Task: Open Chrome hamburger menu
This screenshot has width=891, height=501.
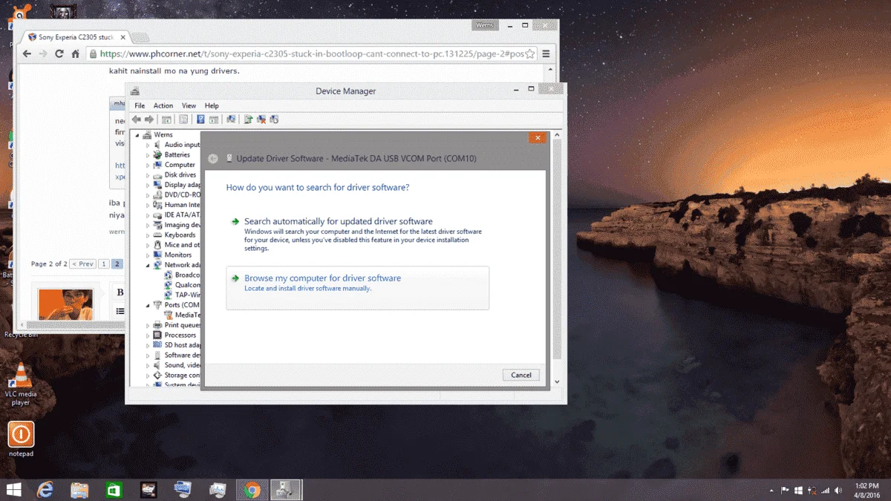Action: pyautogui.click(x=546, y=53)
